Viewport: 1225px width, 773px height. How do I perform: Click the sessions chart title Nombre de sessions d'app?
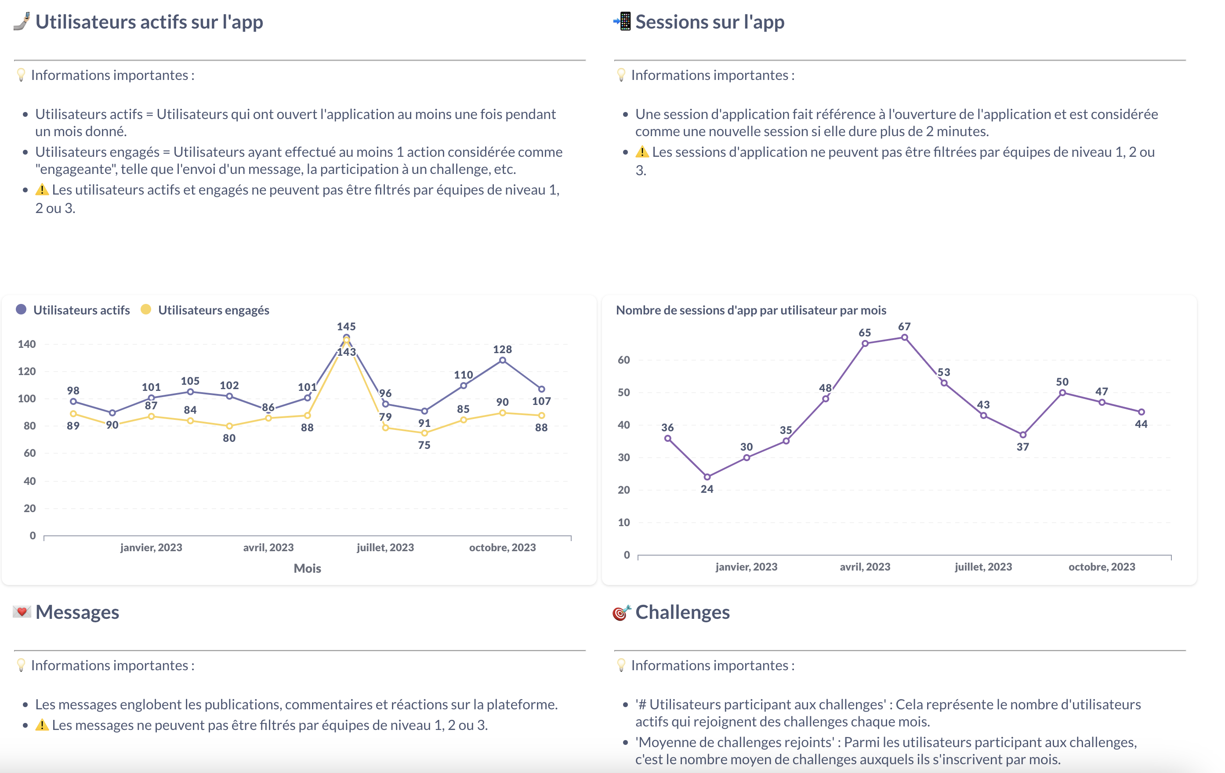click(751, 310)
